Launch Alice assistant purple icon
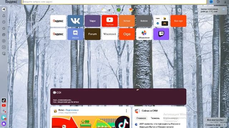The height and width of the screenshot is (128, 229). click(x=4, y=124)
